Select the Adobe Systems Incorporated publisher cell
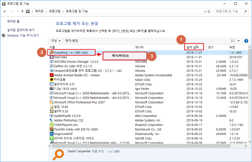 (x=154, y=75)
